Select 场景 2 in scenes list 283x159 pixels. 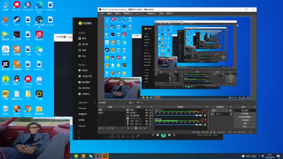[x=111, y=113]
